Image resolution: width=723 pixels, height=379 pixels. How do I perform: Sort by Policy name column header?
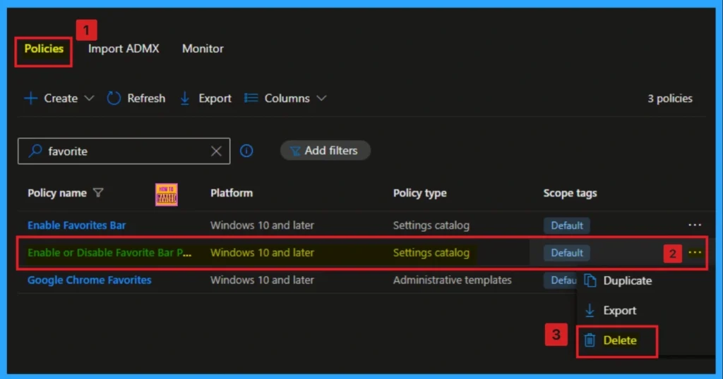57,193
